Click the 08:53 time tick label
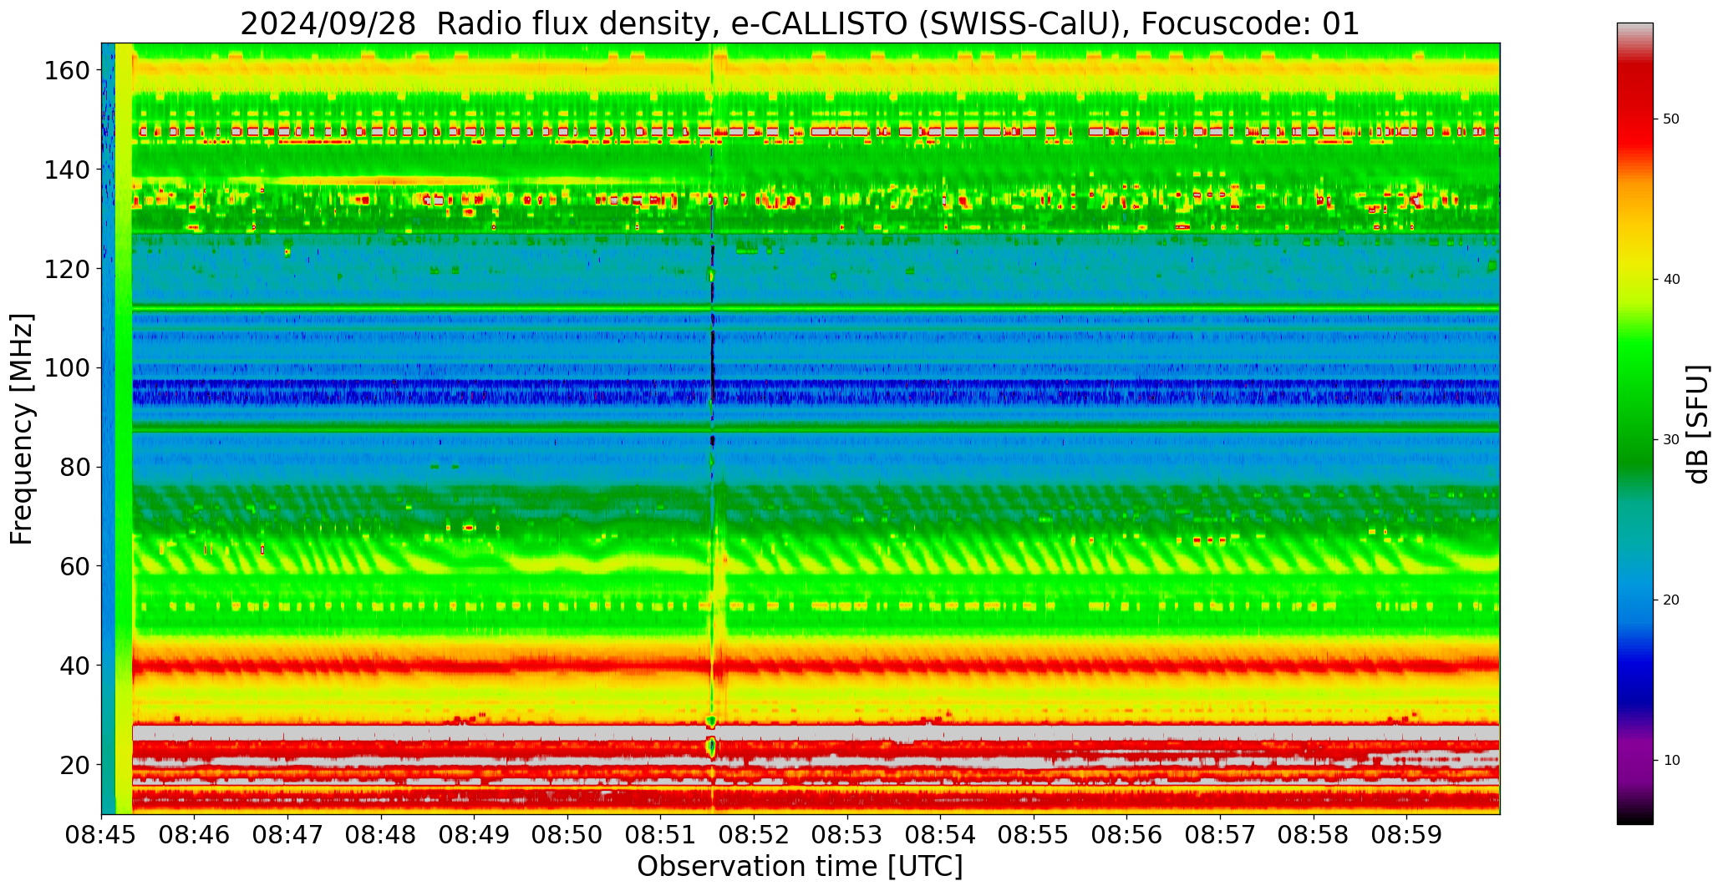 point(847,835)
